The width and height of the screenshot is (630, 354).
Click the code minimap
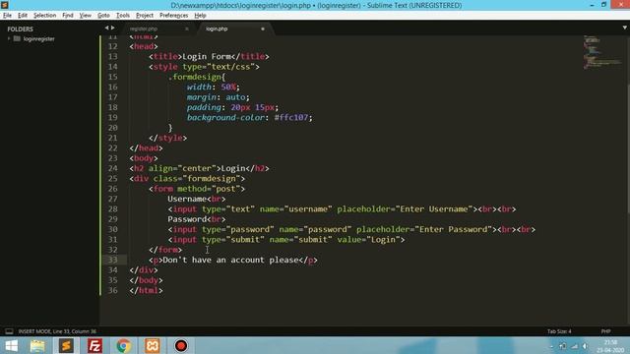click(601, 52)
